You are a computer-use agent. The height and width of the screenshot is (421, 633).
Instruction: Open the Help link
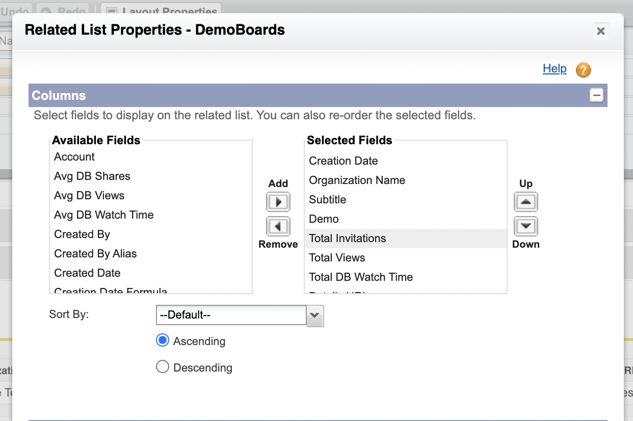click(555, 68)
